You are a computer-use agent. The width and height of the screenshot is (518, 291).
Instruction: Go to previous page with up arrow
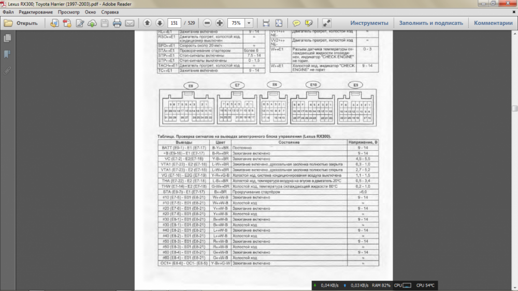tap(147, 23)
